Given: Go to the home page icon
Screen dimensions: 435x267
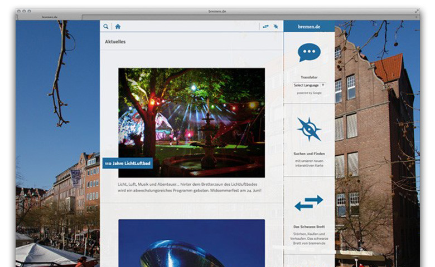Looking at the screenshot, I should click(x=118, y=27).
